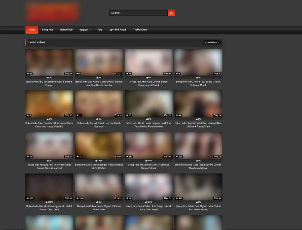Click the rating bar under the 04:59 video

[x=198, y=202]
